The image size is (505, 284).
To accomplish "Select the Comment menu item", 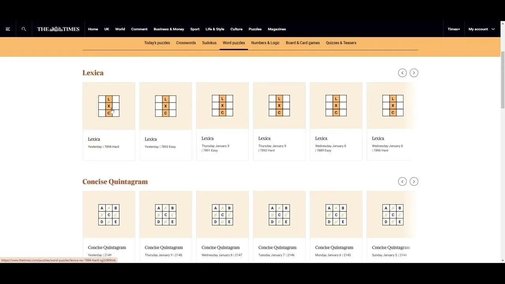I will pyautogui.click(x=139, y=29).
